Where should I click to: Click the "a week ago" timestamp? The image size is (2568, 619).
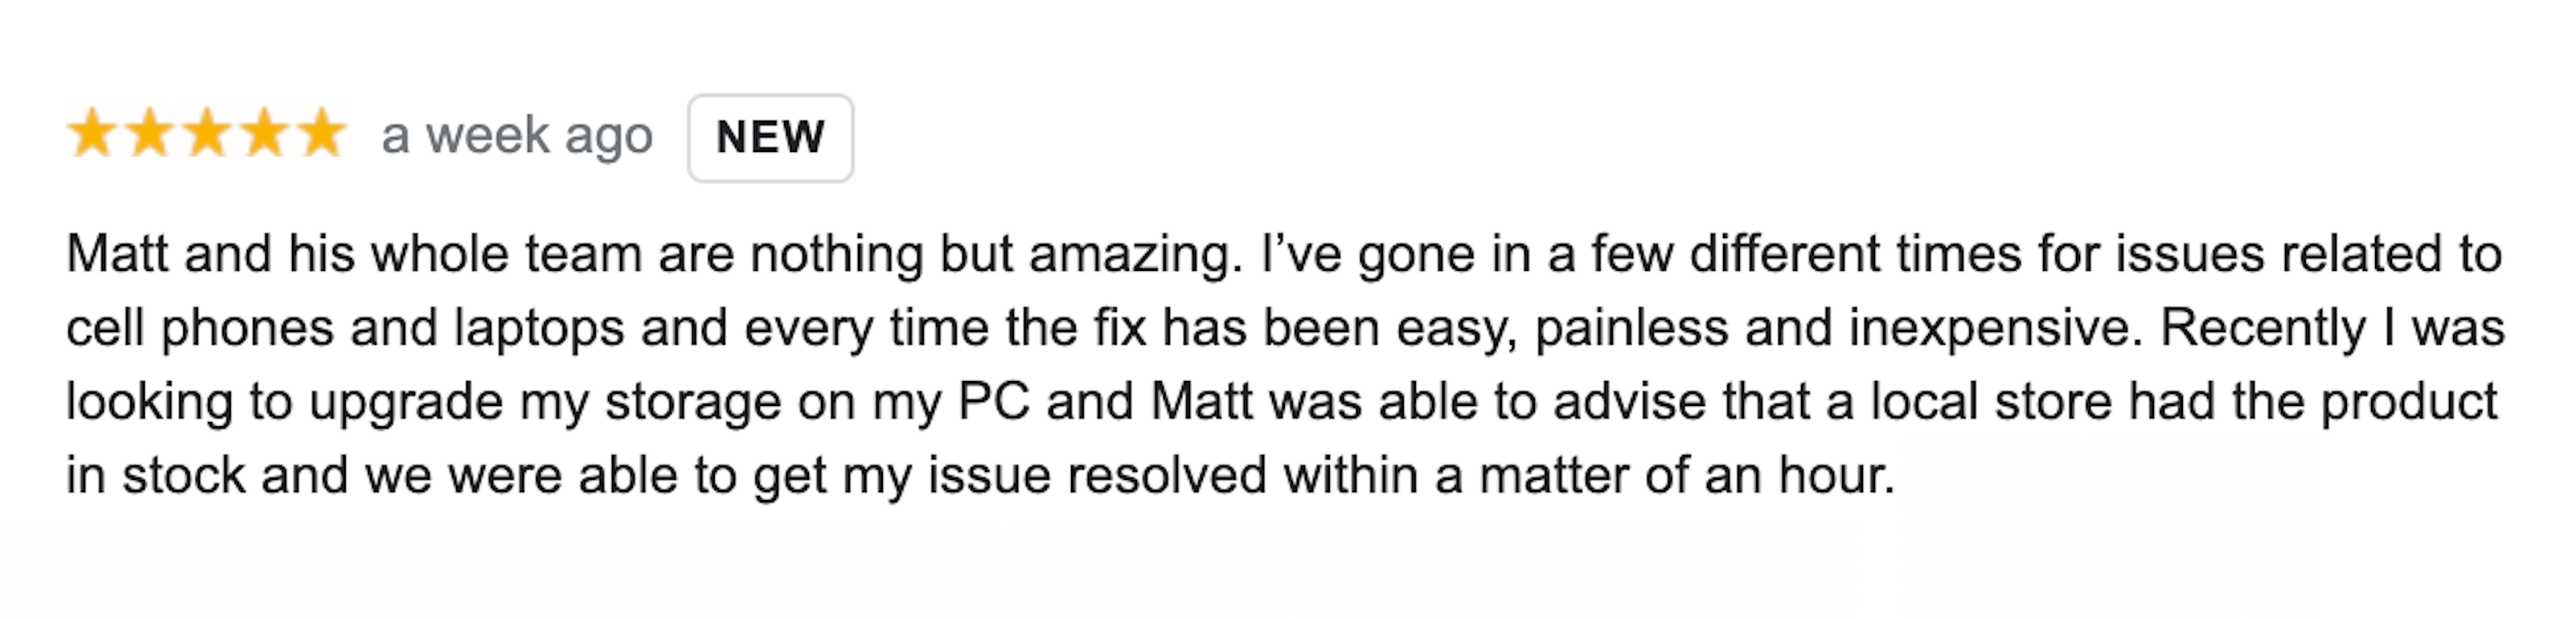click(516, 136)
